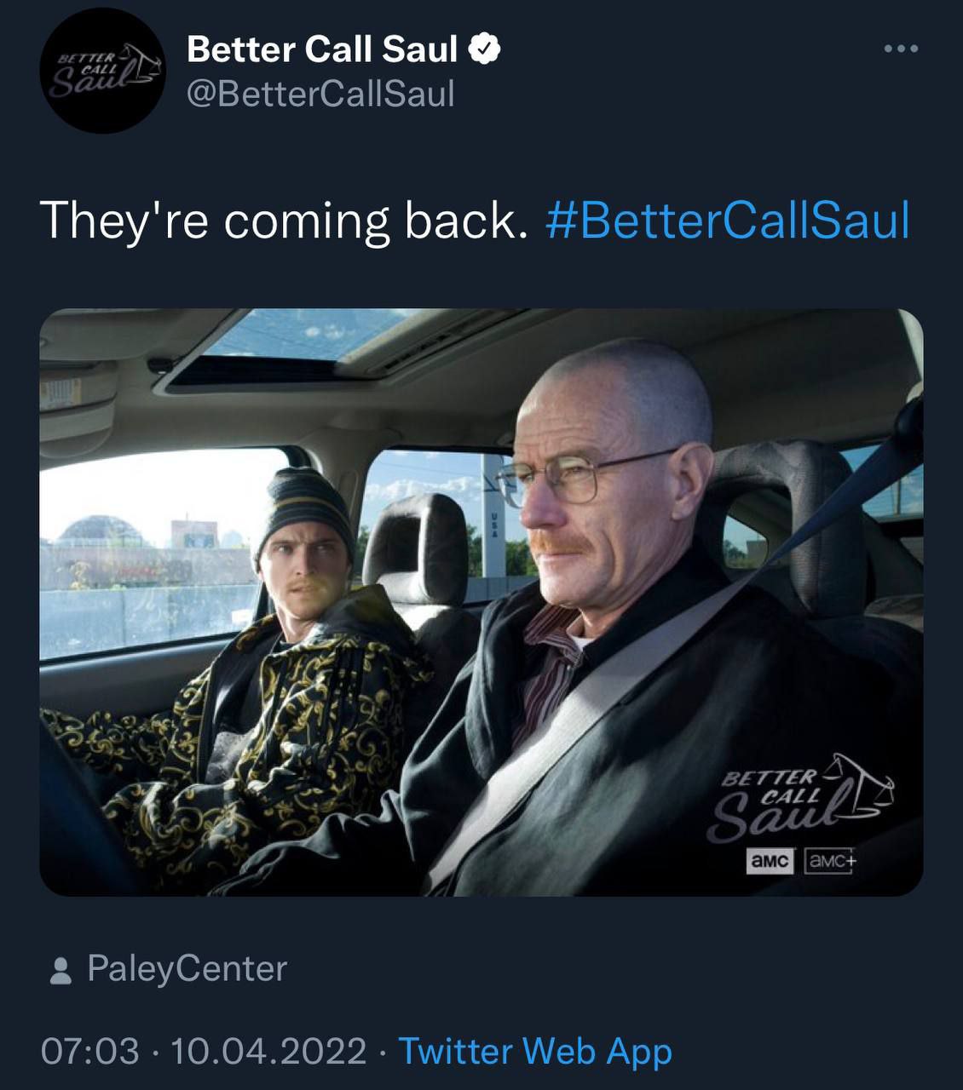Open the Twitter Web App source link
This screenshot has width=963, height=1090.
click(535, 1051)
